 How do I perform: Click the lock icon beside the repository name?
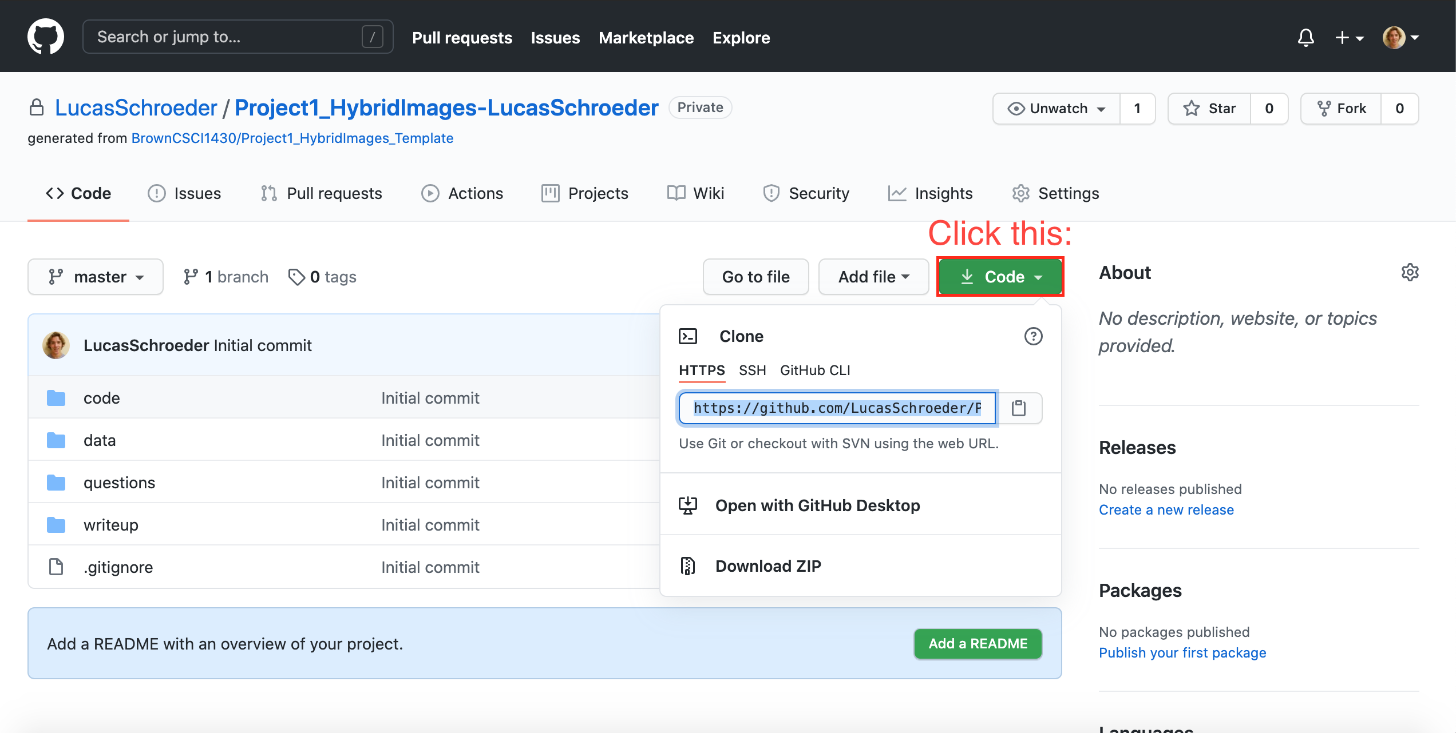tap(37, 107)
